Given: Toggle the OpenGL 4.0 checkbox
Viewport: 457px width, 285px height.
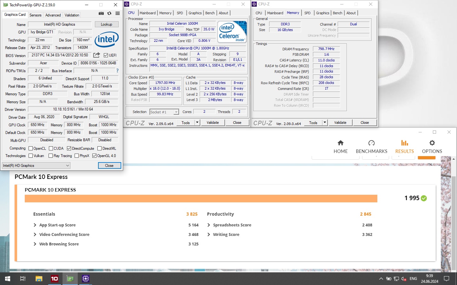Looking at the screenshot, I should pos(94,155).
